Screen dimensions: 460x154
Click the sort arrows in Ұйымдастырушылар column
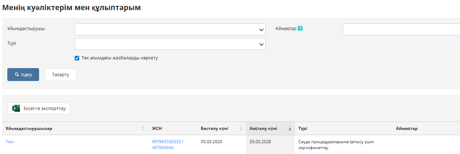pyautogui.click(x=143, y=129)
